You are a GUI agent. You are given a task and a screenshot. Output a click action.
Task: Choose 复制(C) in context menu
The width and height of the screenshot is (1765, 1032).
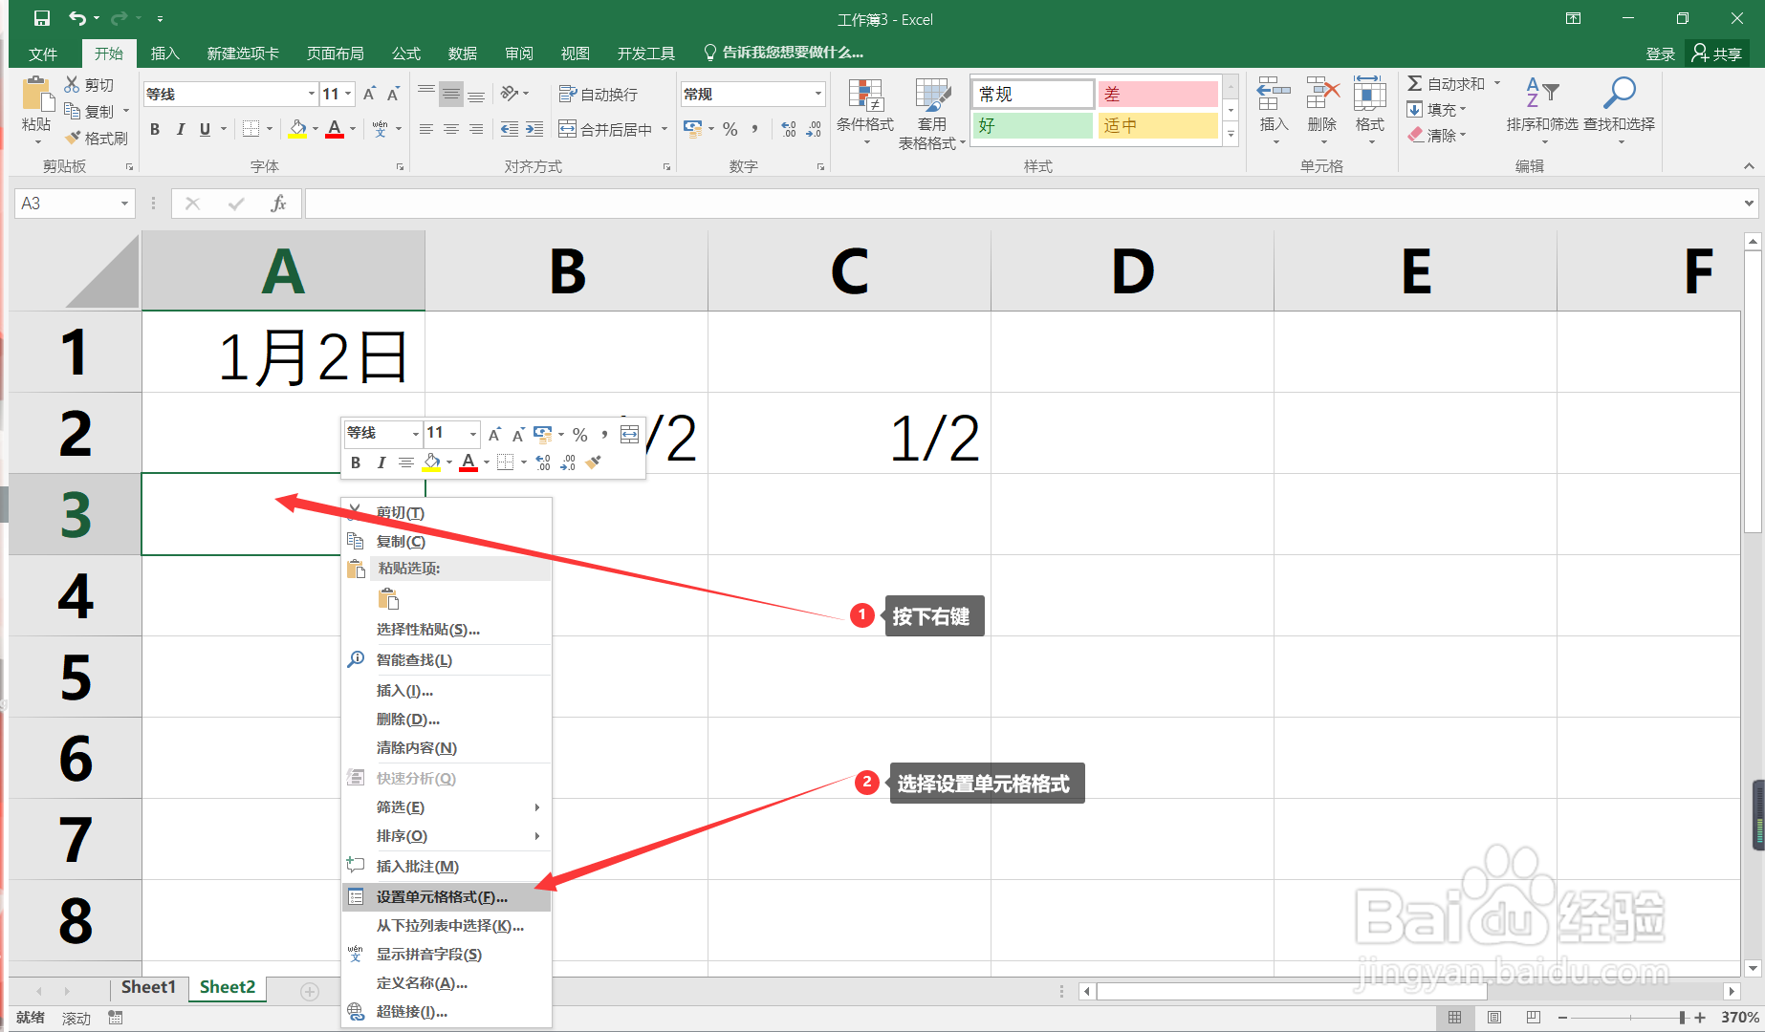click(447, 542)
